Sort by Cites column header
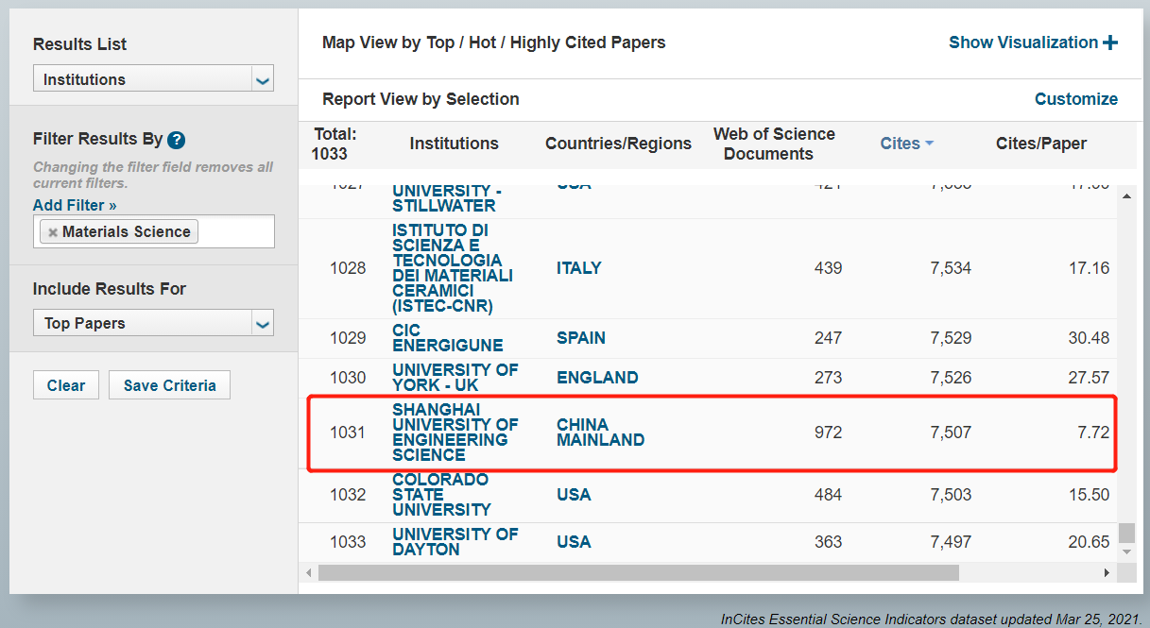 [x=900, y=144]
